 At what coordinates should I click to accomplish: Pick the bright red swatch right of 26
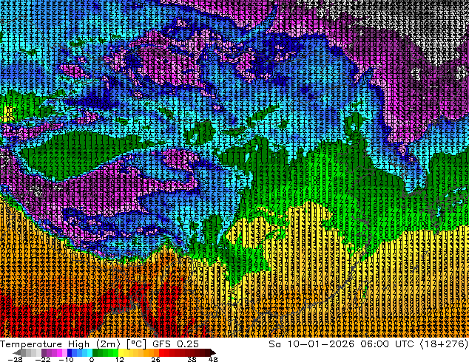point(162,352)
